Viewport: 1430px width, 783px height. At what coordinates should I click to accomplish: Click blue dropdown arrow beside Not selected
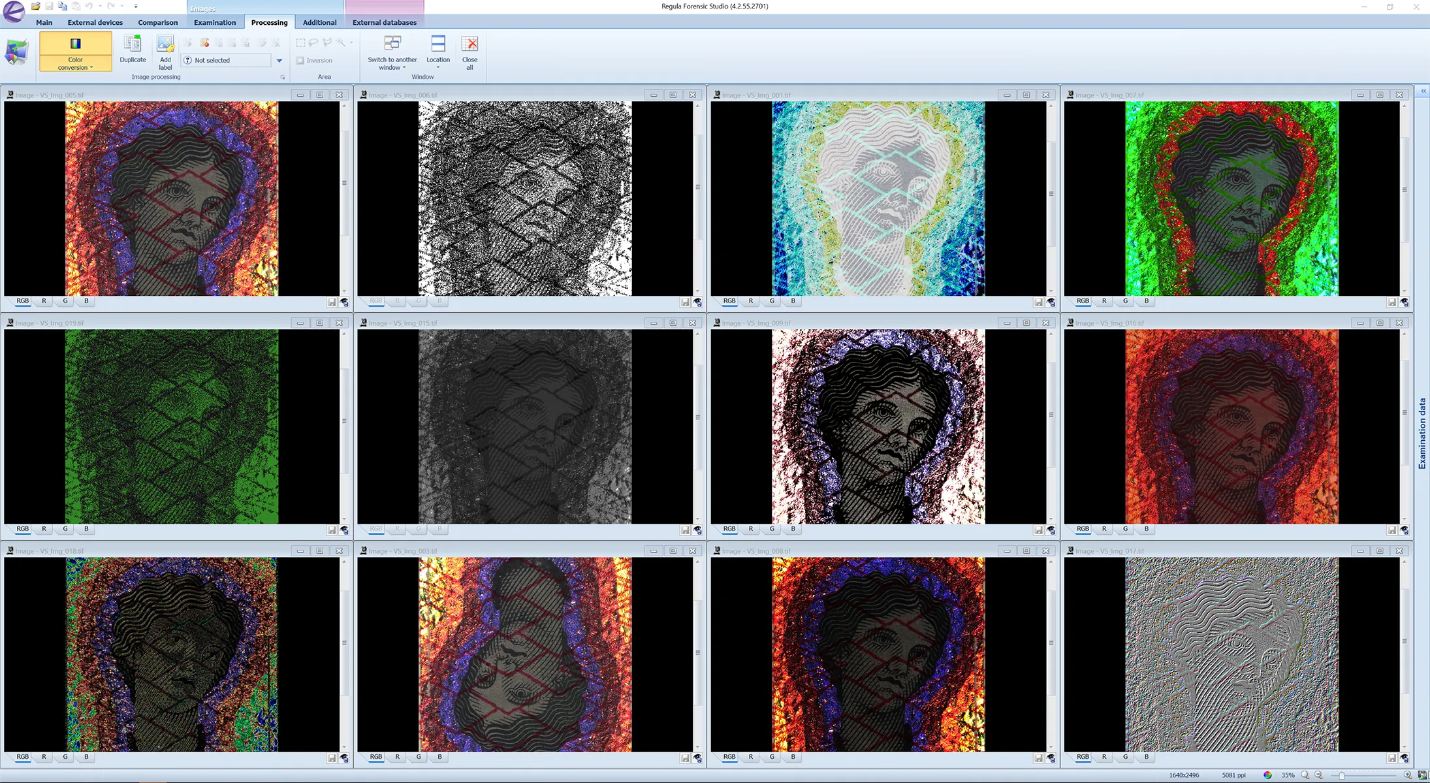(279, 61)
